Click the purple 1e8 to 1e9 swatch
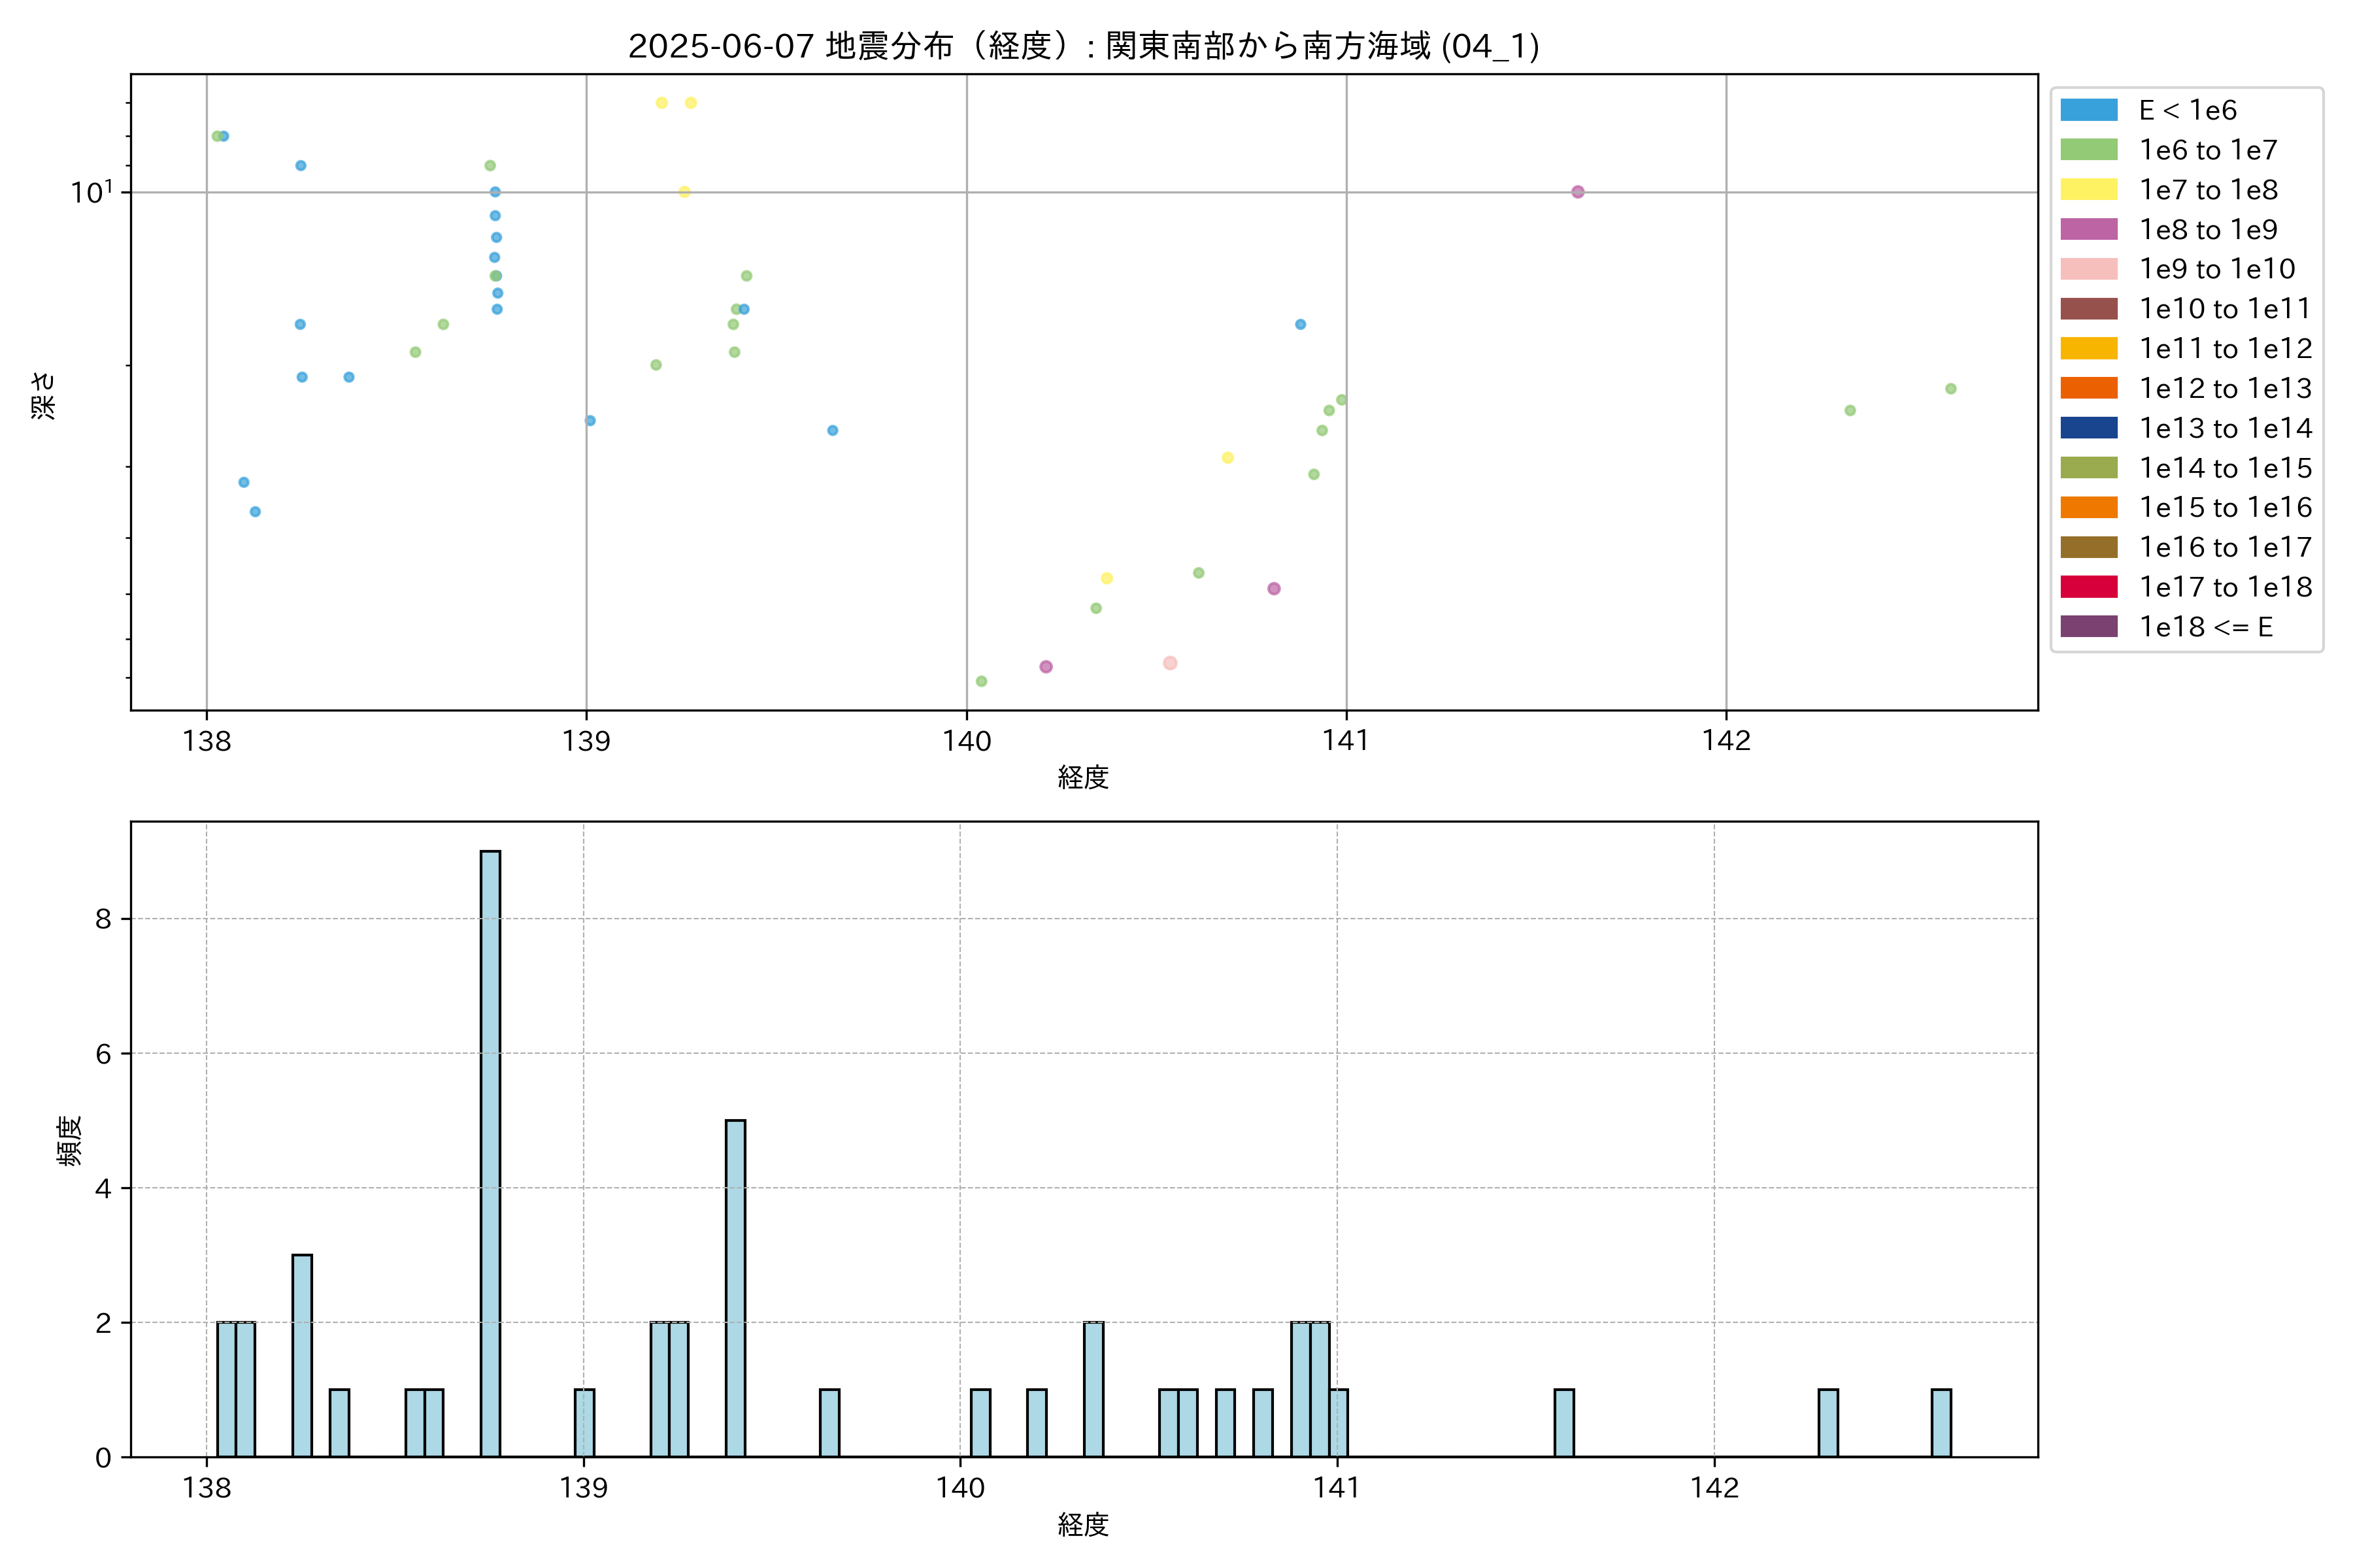2353x1568 pixels. (x=2088, y=229)
